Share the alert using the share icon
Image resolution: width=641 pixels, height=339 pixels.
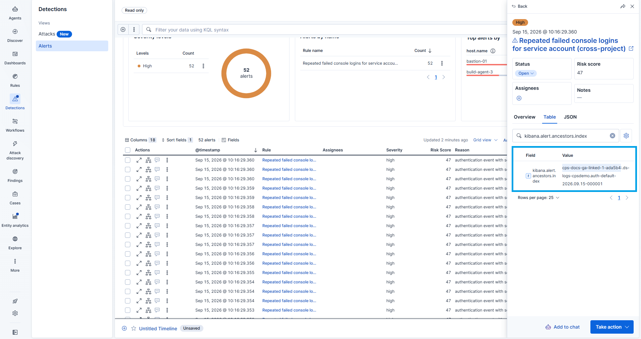coord(623,6)
